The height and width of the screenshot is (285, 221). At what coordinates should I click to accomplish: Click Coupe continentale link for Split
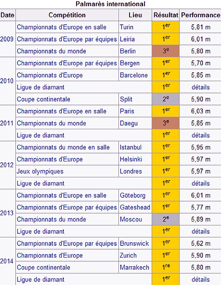click(43, 99)
